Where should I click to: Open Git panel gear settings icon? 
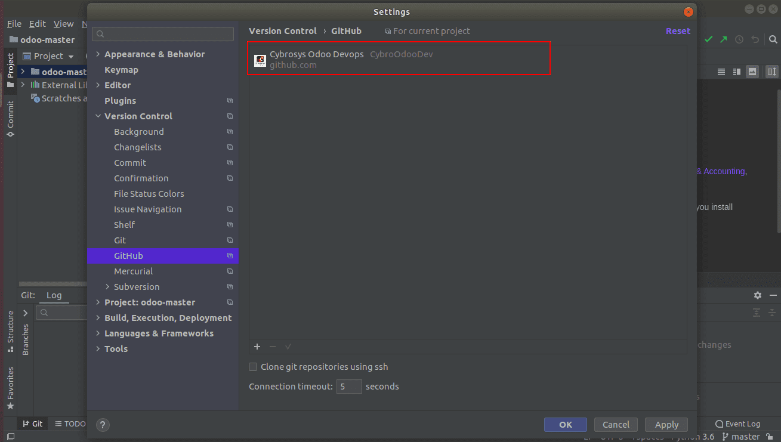tap(758, 295)
